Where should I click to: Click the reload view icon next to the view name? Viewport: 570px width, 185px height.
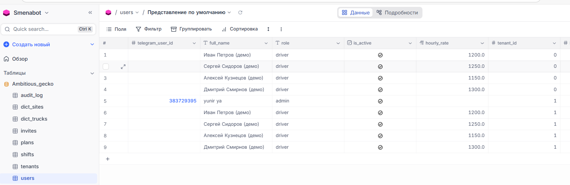[x=240, y=13]
